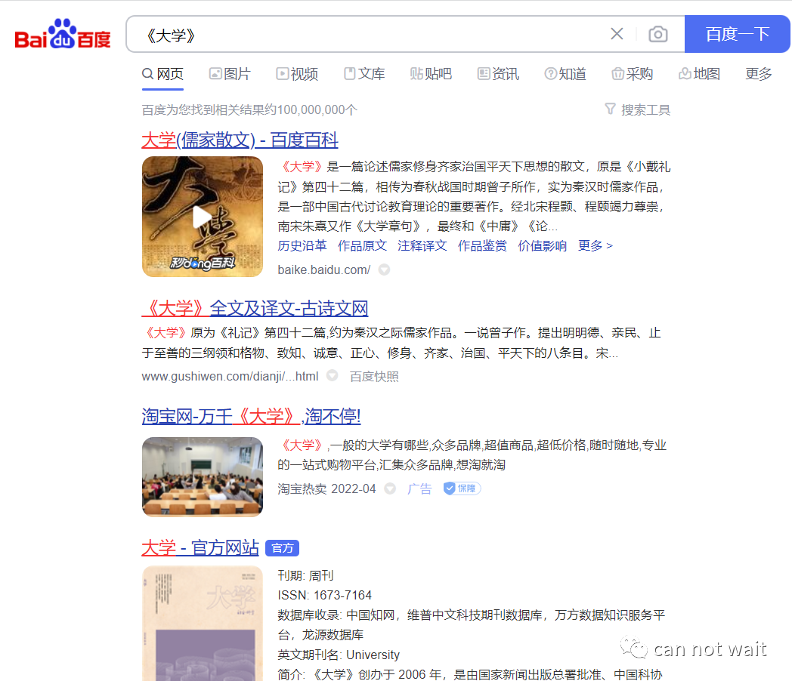This screenshot has height=681, width=792.
Task: Click the Baidu logo
Action: 63,34
